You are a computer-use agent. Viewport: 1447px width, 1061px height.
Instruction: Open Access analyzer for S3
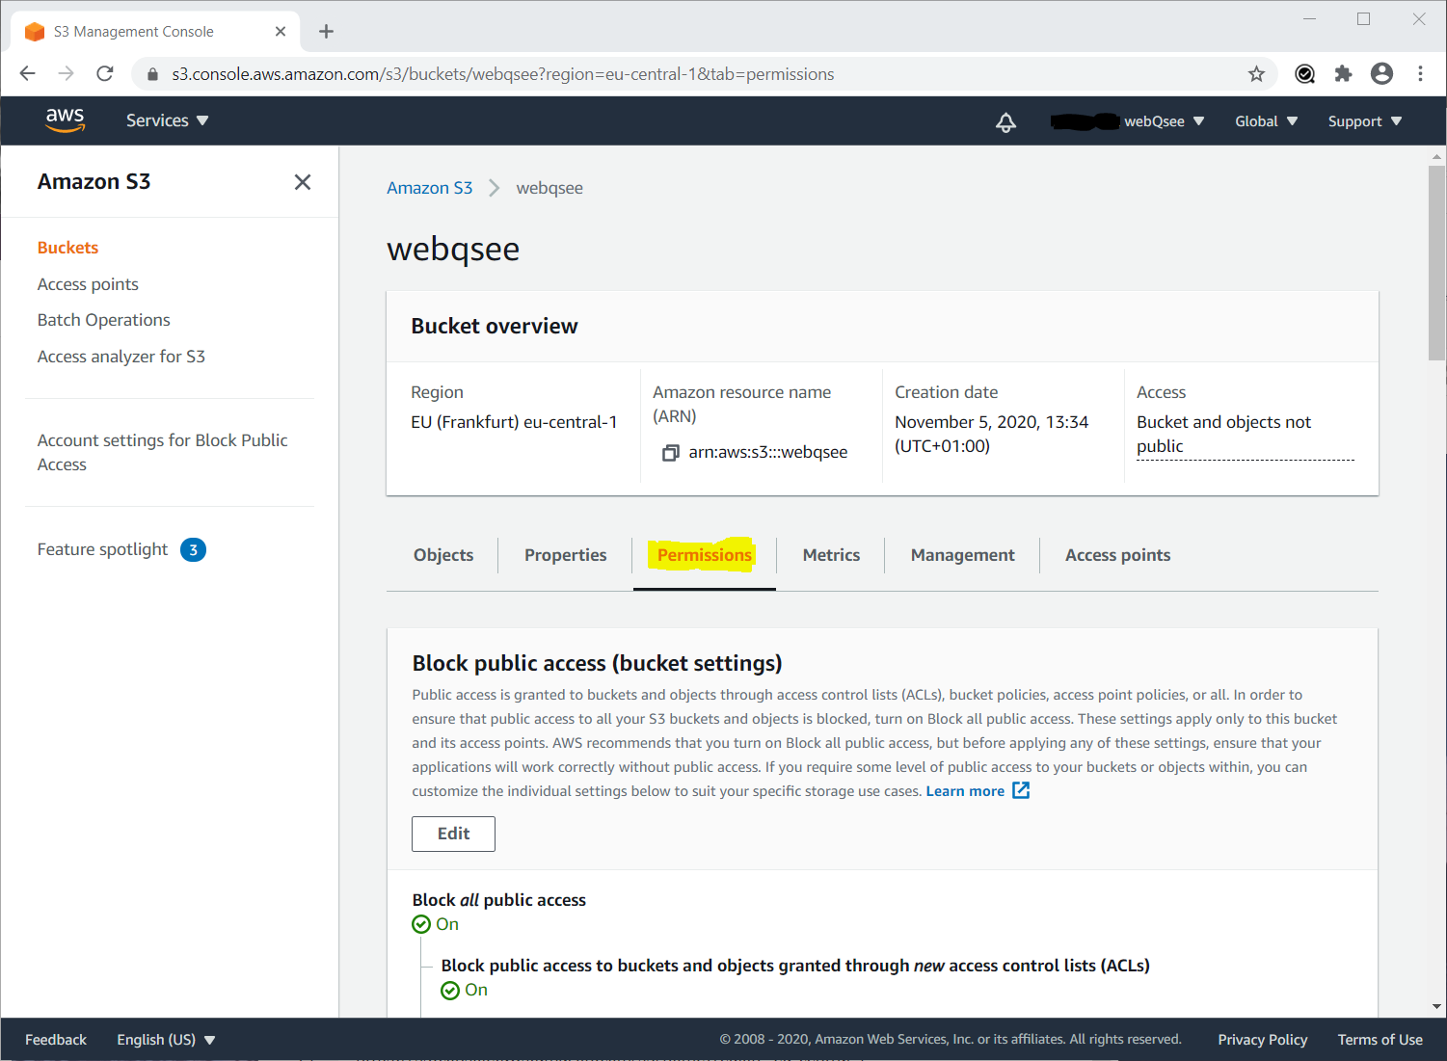tap(121, 357)
